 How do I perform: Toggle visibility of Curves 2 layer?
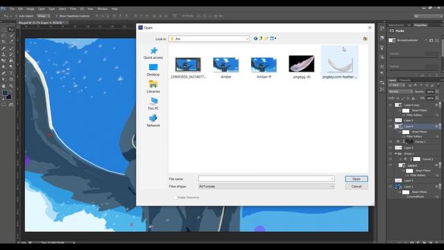pyautogui.click(x=390, y=159)
